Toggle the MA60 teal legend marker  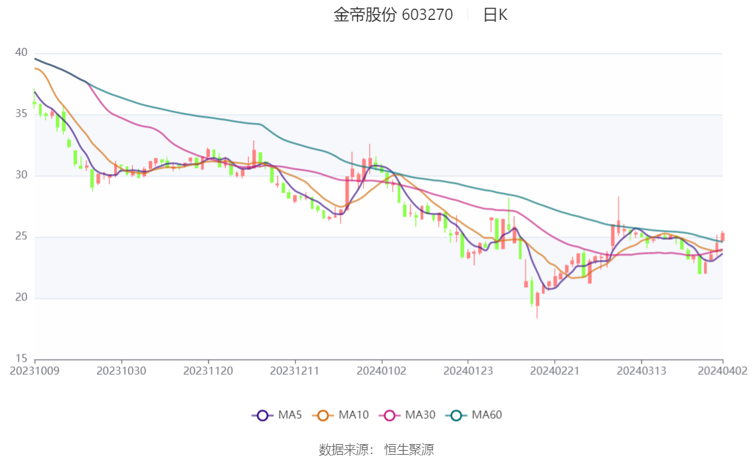456,415
